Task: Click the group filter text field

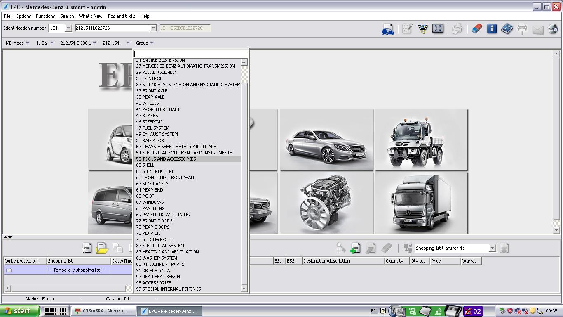Action: click(190, 54)
